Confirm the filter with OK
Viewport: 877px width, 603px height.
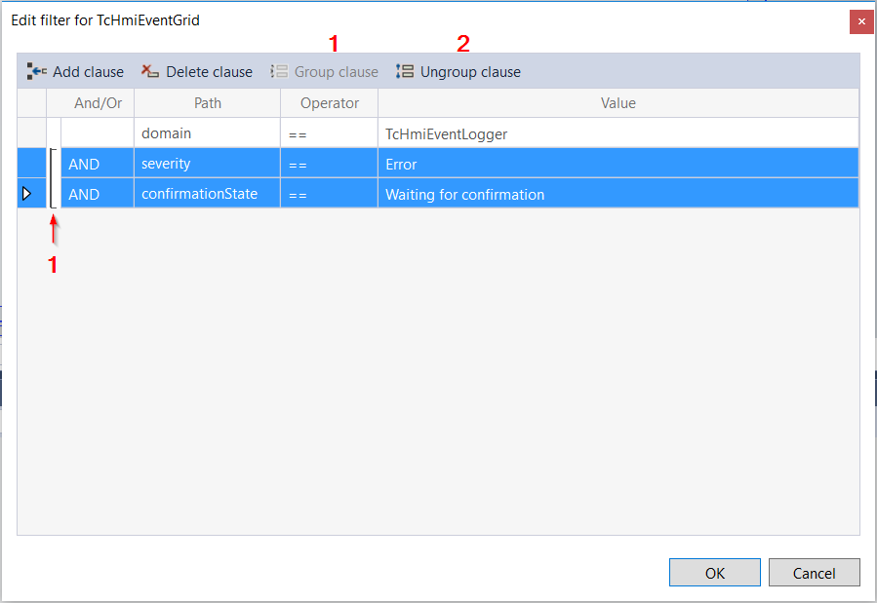[715, 572]
